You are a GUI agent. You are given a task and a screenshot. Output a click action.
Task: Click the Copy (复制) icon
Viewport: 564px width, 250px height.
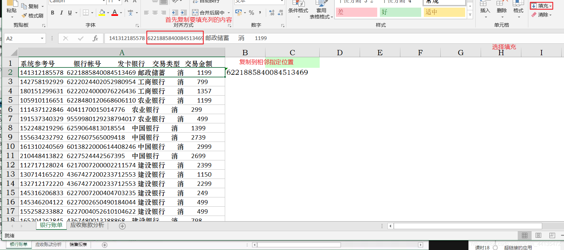click(x=24, y=6)
